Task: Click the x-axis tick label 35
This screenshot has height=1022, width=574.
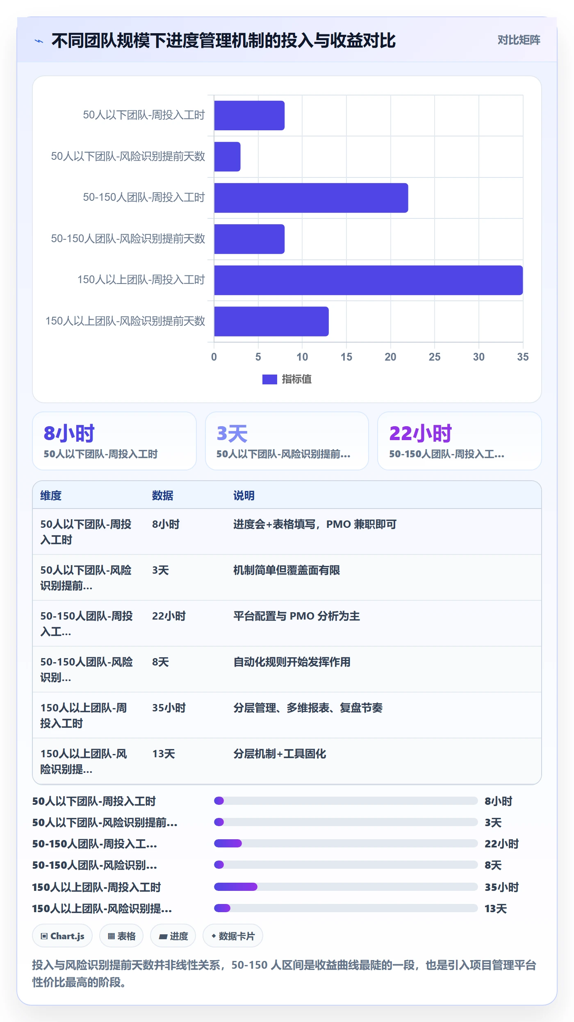Action: pos(523,357)
